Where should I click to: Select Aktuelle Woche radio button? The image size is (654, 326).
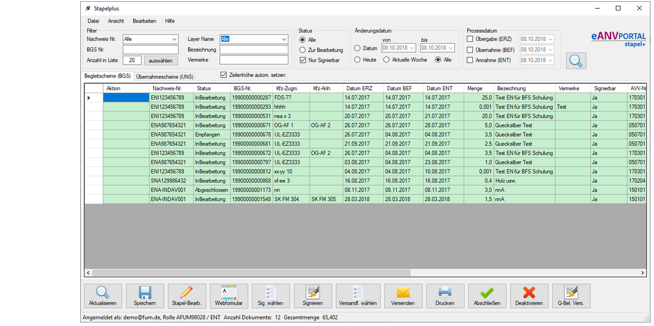[x=386, y=60]
